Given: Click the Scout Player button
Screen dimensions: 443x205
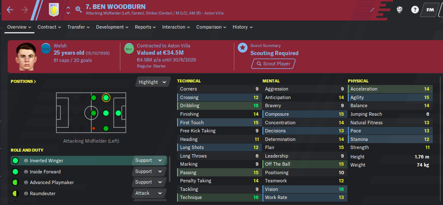Looking at the screenshot, I should pos(273,64).
